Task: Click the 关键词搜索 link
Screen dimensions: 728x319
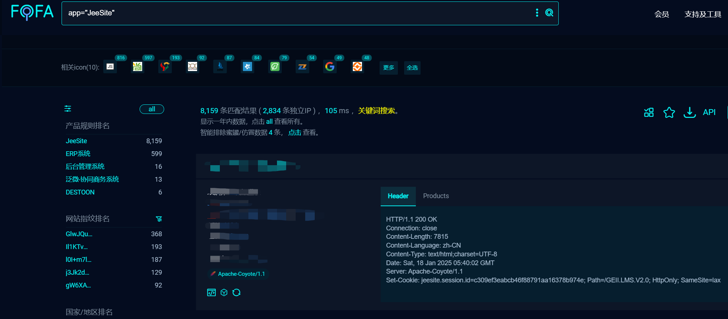Action: [x=376, y=111]
